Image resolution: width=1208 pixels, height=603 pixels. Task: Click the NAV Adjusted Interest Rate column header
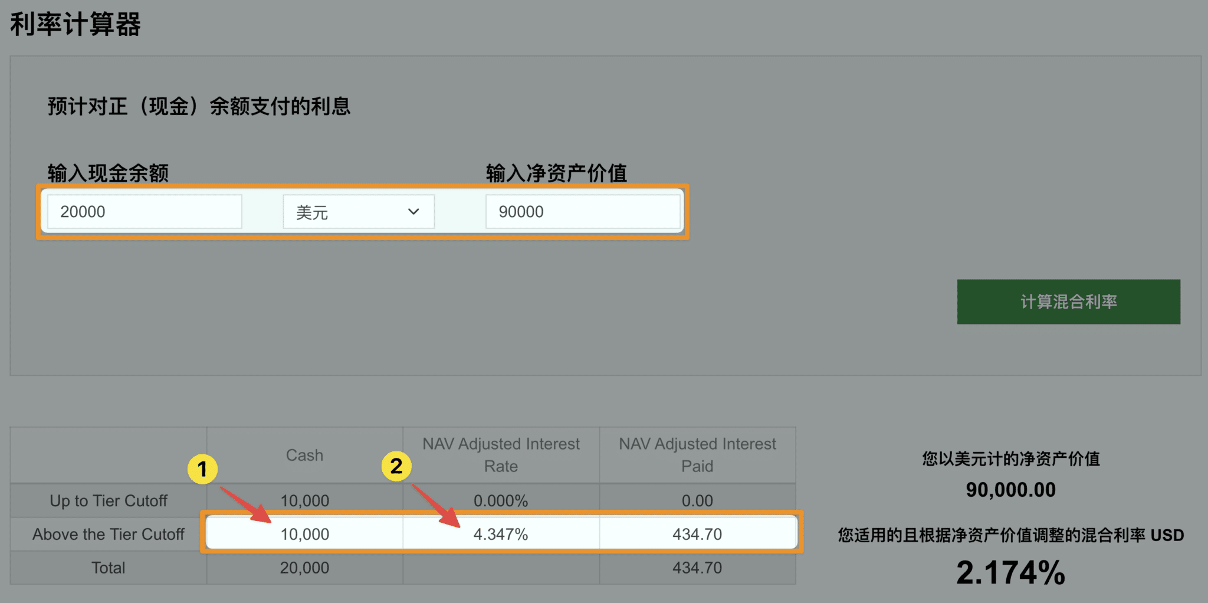[500, 454]
